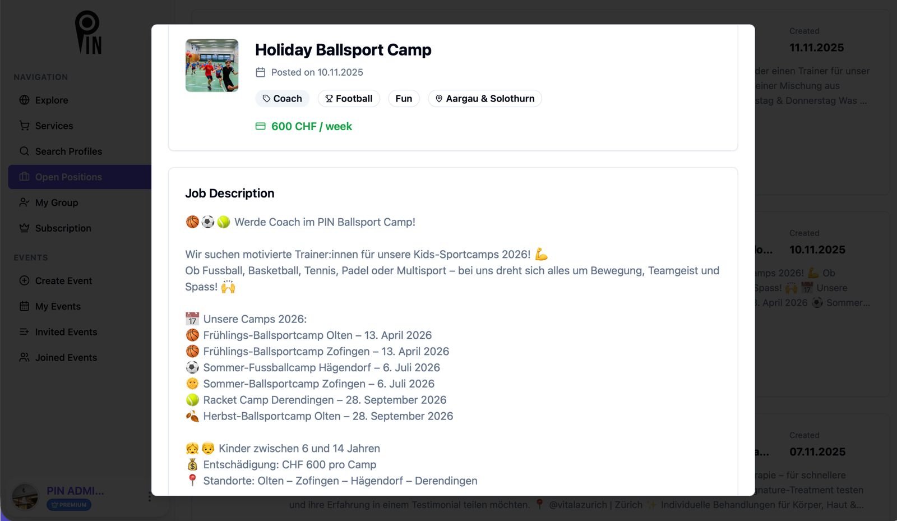Click the Create Event plus icon

24,281
